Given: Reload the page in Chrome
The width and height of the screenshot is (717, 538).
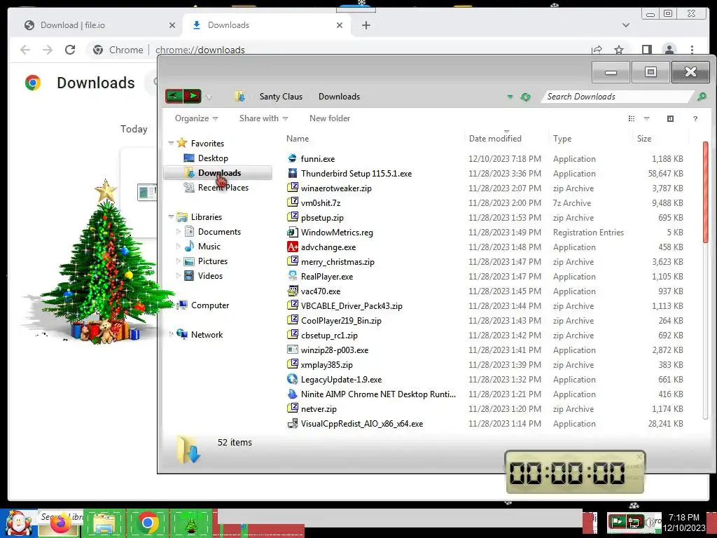Looking at the screenshot, I should pyautogui.click(x=70, y=50).
